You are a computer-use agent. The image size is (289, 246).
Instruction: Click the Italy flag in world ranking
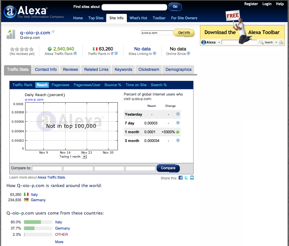click(x=26, y=194)
